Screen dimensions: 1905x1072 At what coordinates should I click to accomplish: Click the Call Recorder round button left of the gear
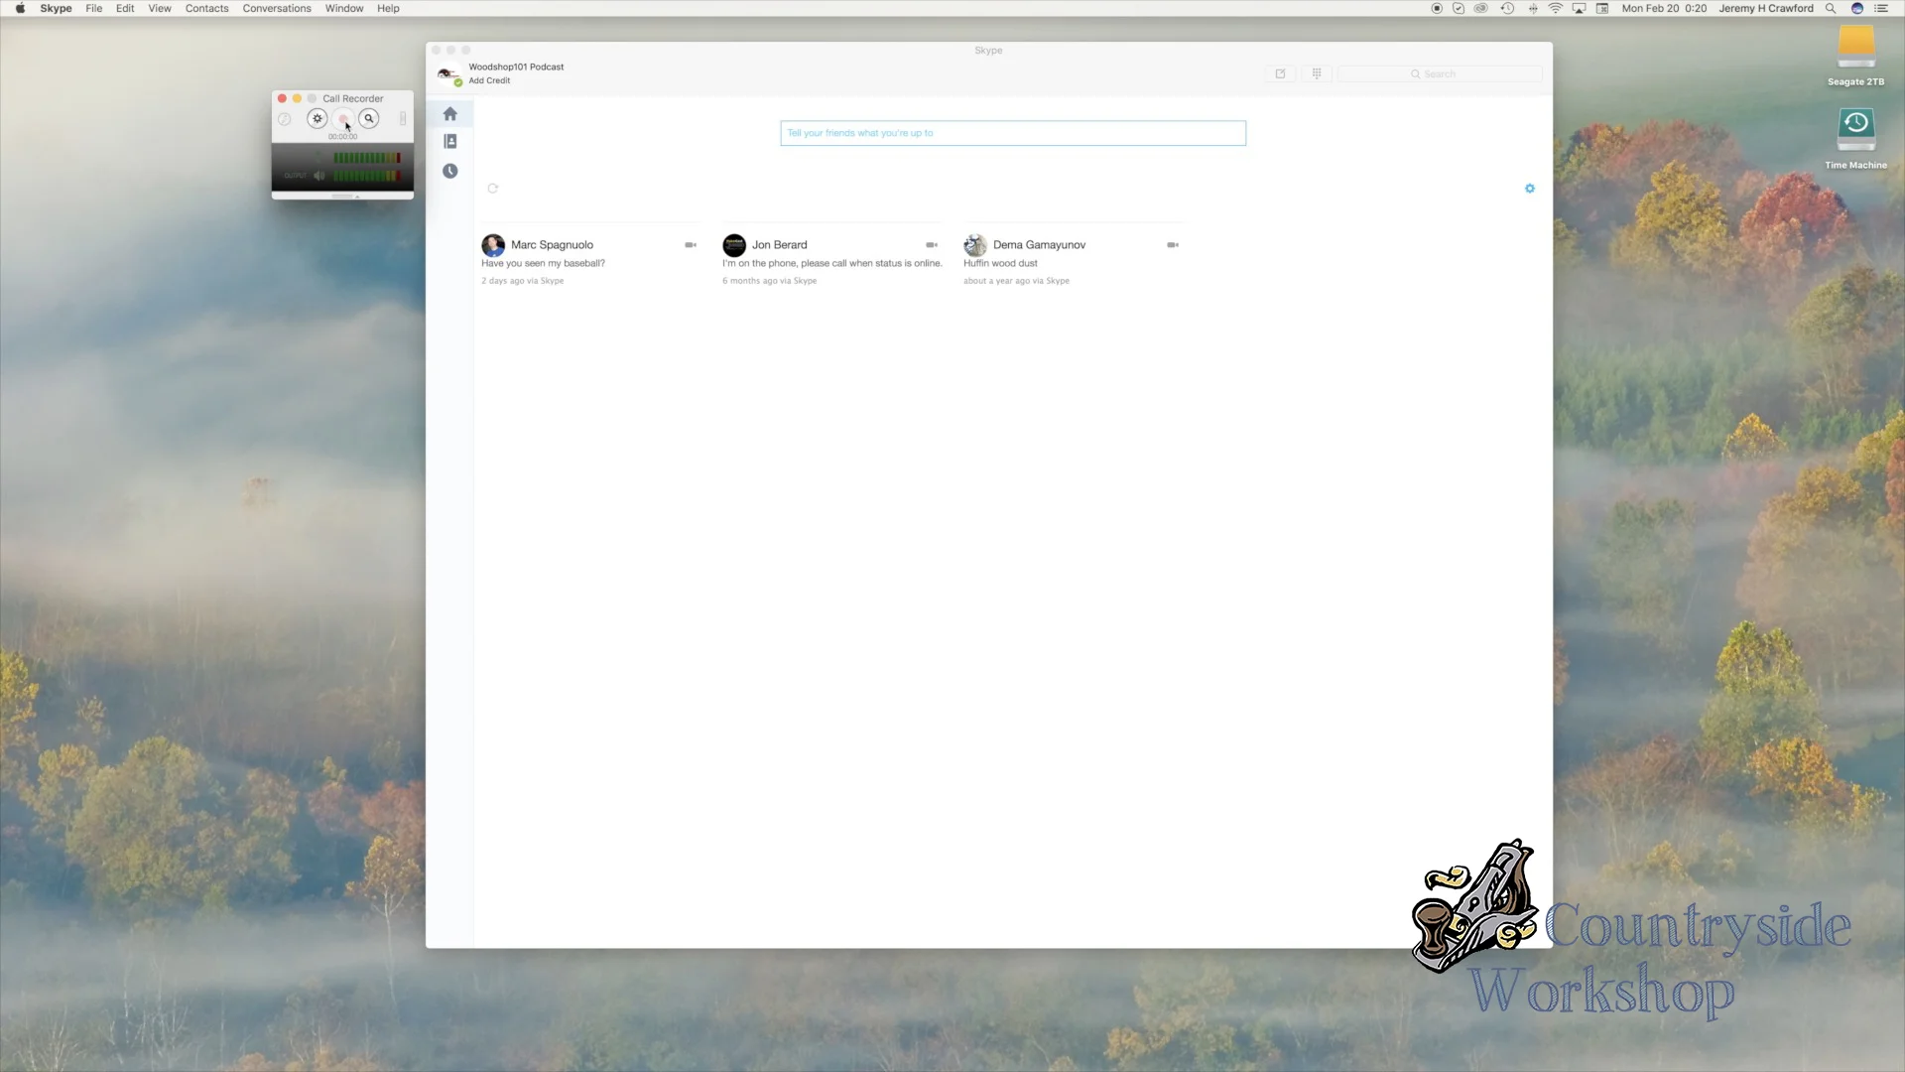(285, 119)
